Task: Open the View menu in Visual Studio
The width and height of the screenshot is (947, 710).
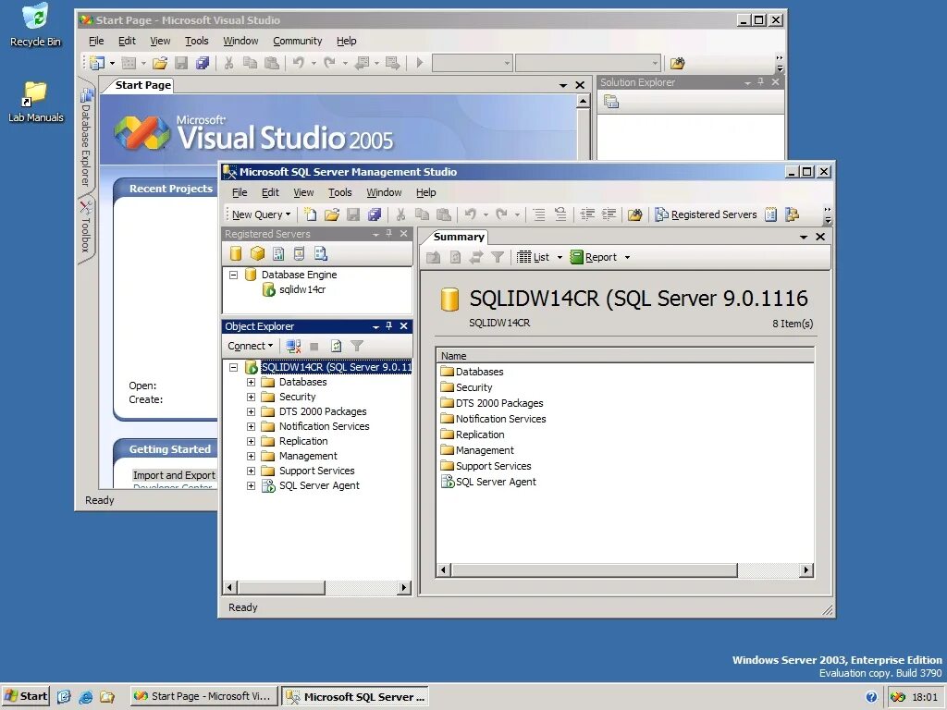Action: click(160, 41)
